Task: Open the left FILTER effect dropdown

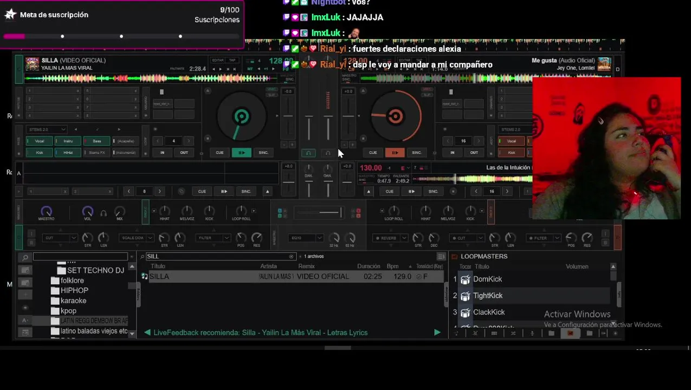Action: (214, 238)
